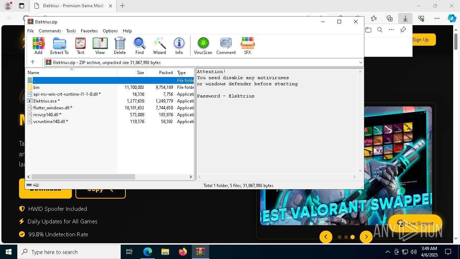Image resolution: width=460 pixels, height=259 pixels.
Task: Click the View toolbar icon
Action: (x=100, y=46)
